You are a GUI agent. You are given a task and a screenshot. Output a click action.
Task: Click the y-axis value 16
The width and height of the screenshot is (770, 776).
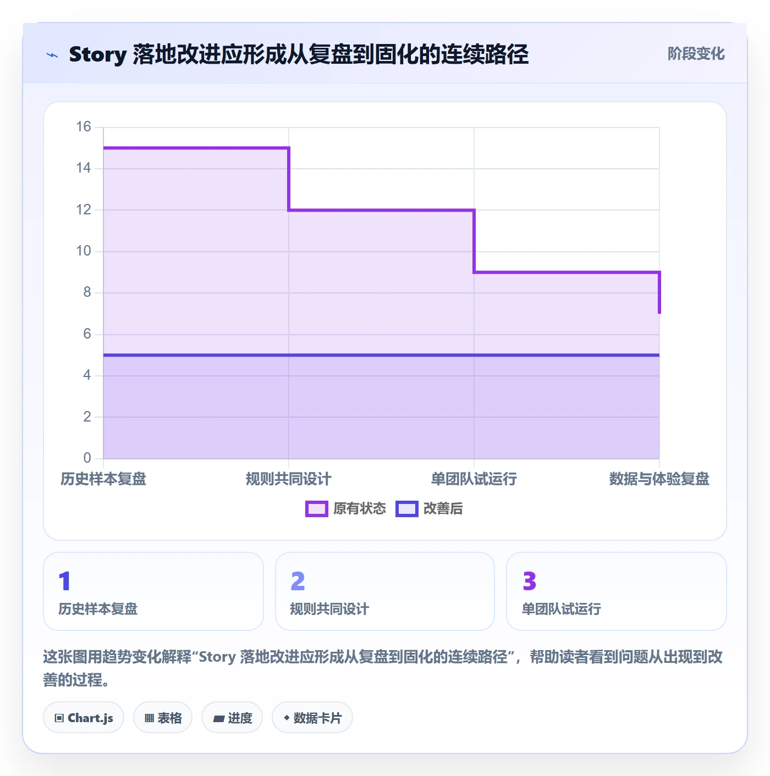coord(84,127)
